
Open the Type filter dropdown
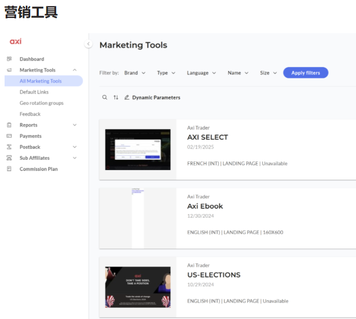click(x=166, y=73)
